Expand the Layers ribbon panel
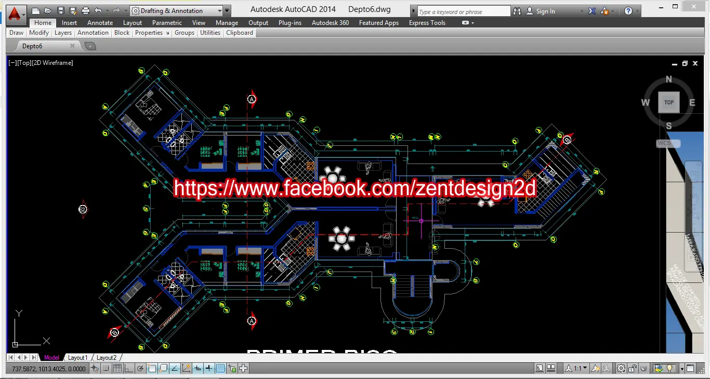The height and width of the screenshot is (379, 710). (x=63, y=33)
